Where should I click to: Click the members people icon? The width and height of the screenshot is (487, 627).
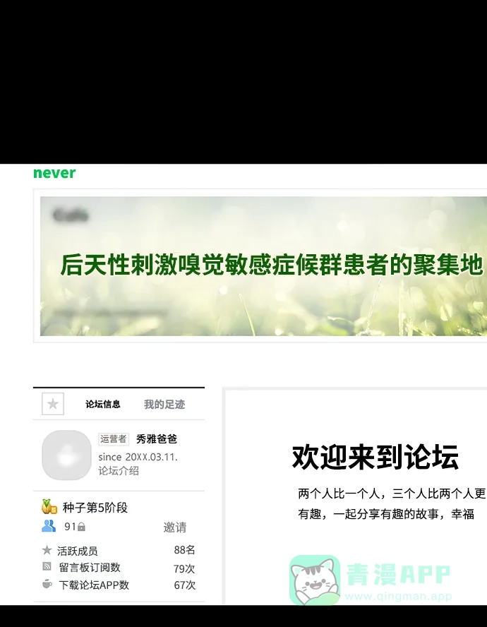pyautogui.click(x=49, y=526)
